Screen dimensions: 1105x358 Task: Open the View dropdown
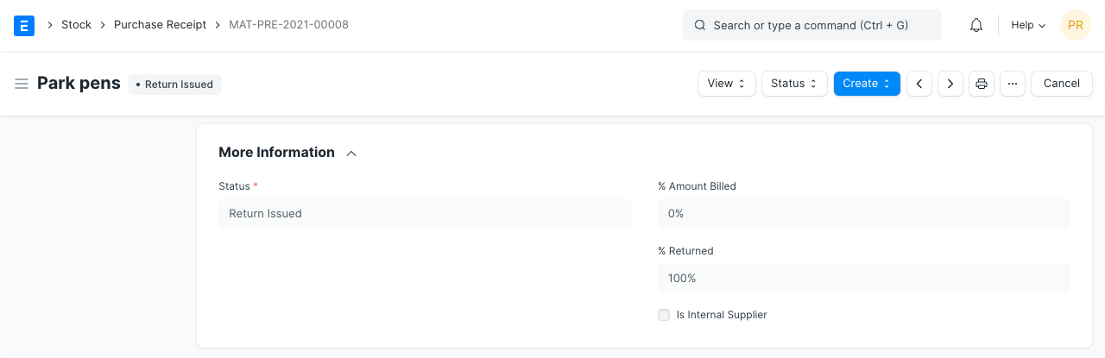[726, 84]
